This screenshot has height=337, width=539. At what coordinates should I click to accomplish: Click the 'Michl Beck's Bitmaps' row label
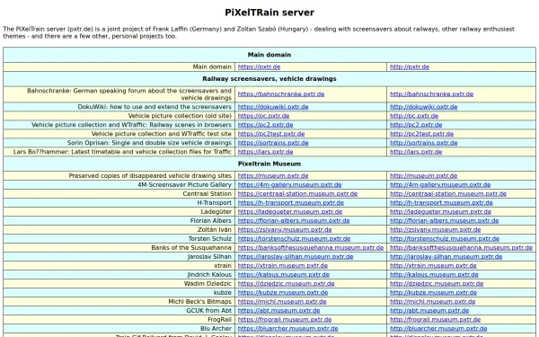(199, 302)
